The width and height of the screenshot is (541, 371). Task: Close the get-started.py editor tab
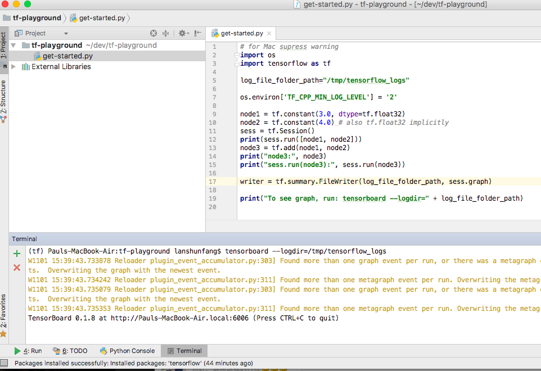click(x=269, y=33)
